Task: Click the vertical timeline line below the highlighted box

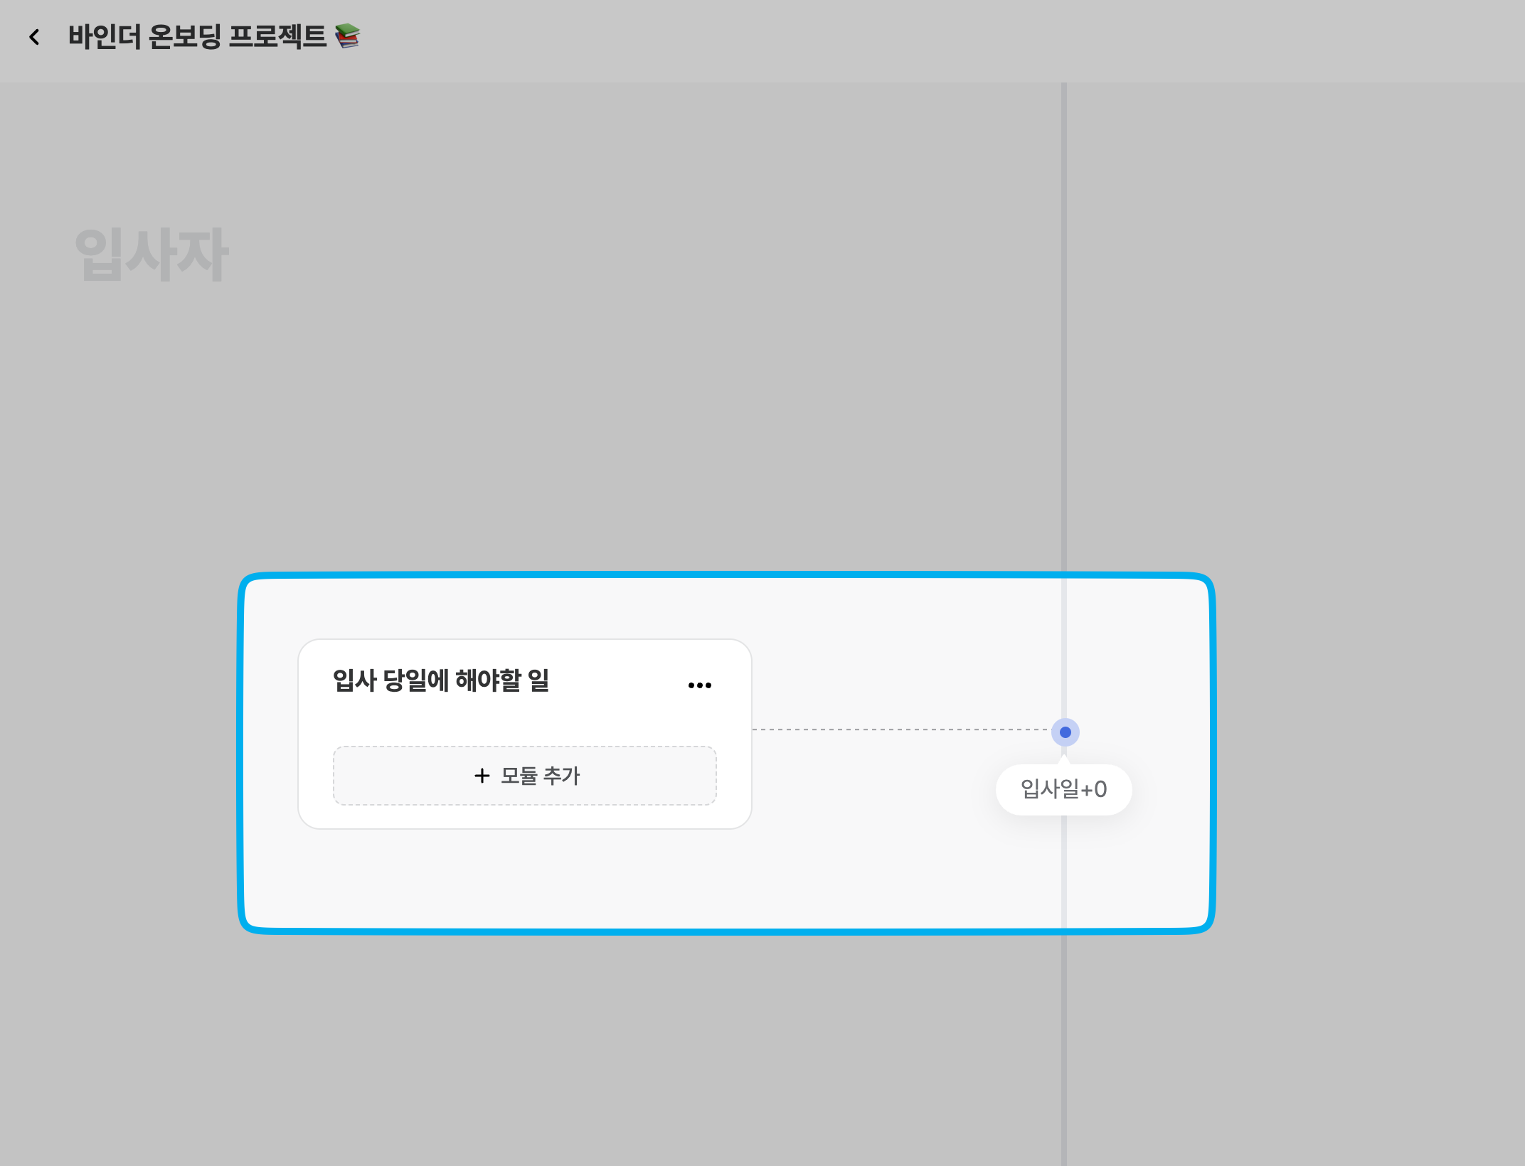Action: 1064,1052
